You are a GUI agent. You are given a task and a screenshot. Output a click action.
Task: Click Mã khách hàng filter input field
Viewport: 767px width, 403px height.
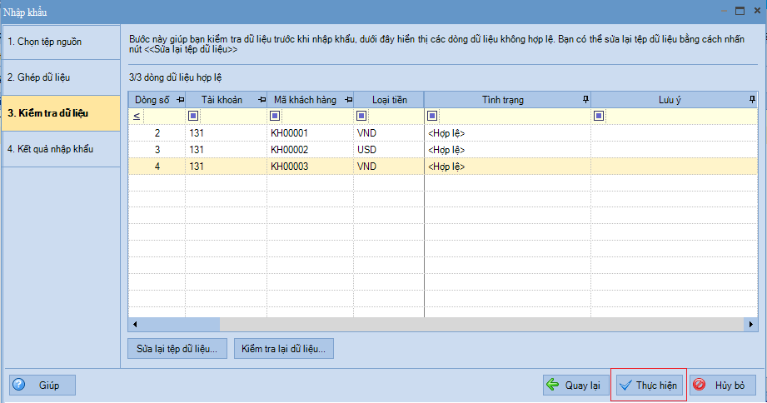click(x=316, y=116)
